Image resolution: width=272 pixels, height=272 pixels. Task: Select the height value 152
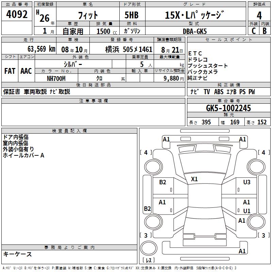click(262, 122)
